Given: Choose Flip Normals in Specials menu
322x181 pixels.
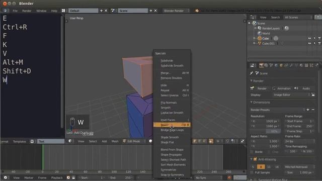Looking at the screenshot, I should click(x=172, y=103).
